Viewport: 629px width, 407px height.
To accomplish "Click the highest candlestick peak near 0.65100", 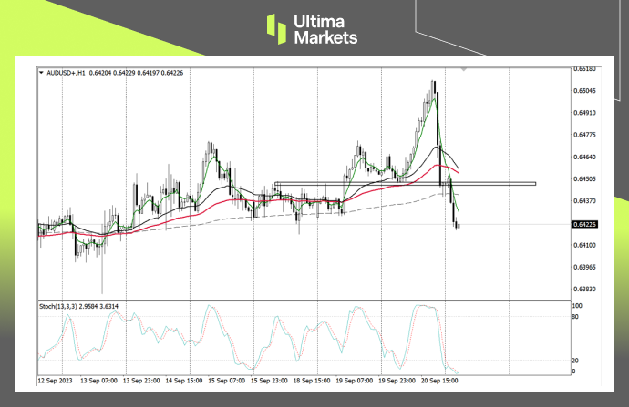I will coord(434,82).
